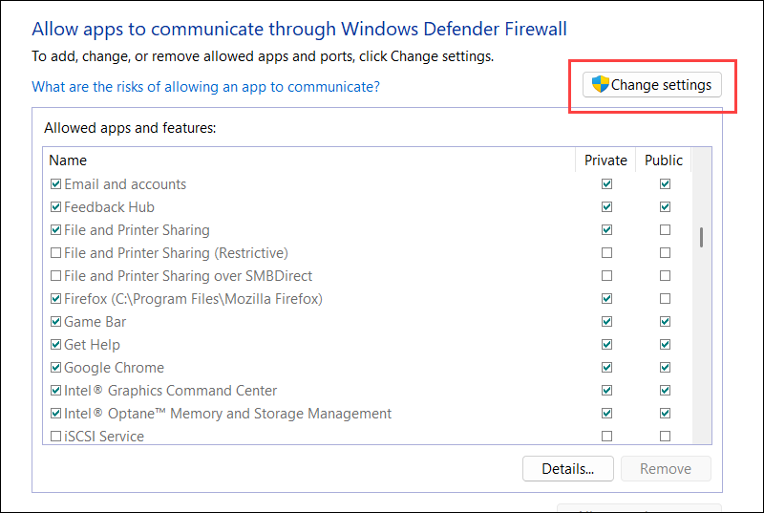The width and height of the screenshot is (764, 513).
Task: Toggle Public checkbox for Google Chrome
Action: point(665,368)
